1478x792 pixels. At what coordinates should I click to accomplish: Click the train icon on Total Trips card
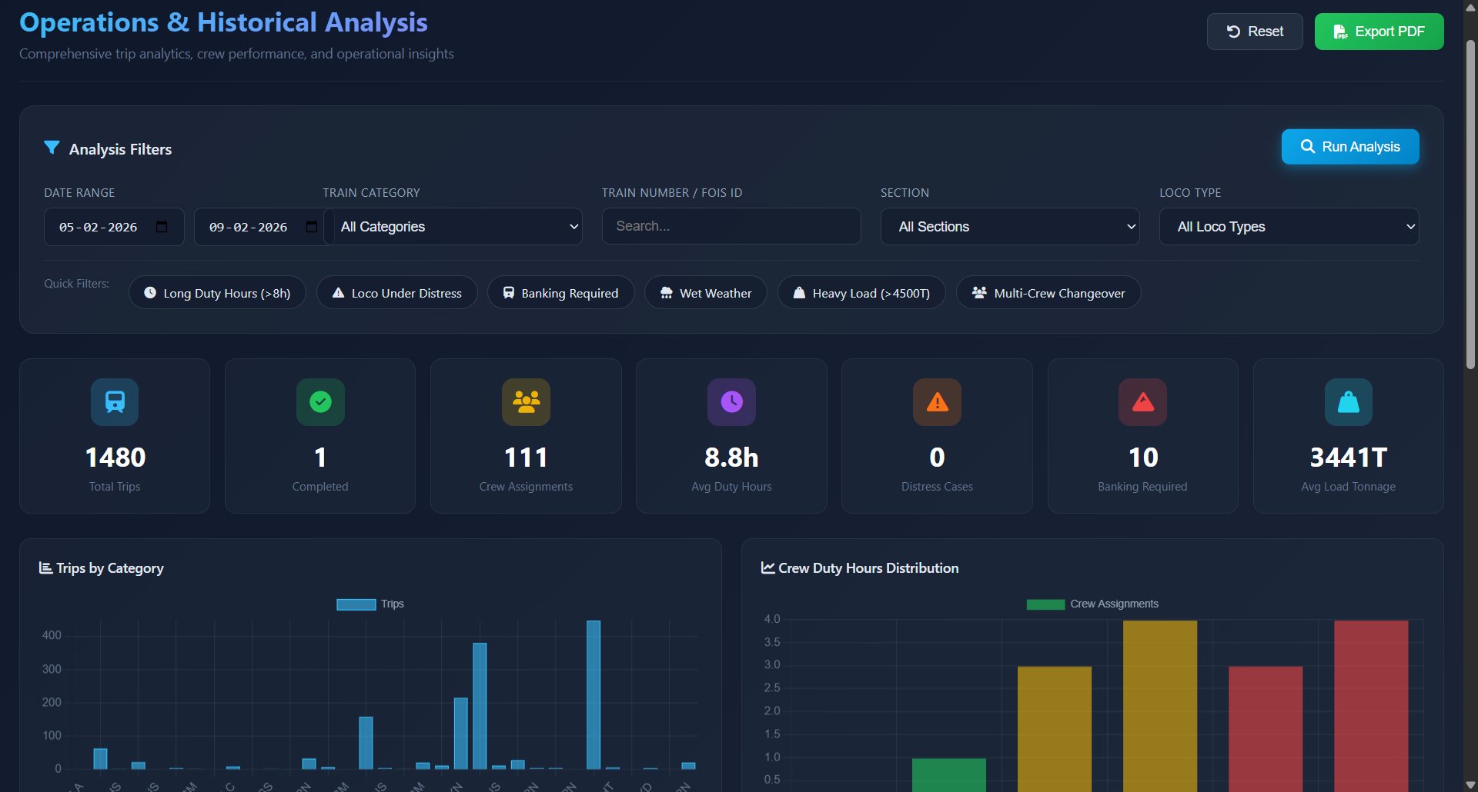[114, 401]
